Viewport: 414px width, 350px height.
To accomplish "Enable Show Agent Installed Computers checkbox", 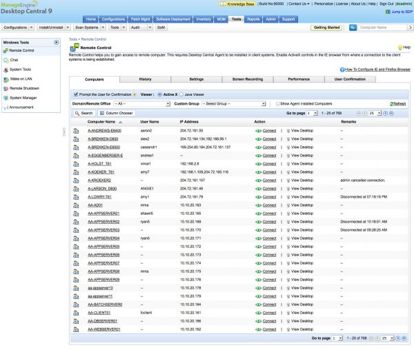I will [278, 103].
